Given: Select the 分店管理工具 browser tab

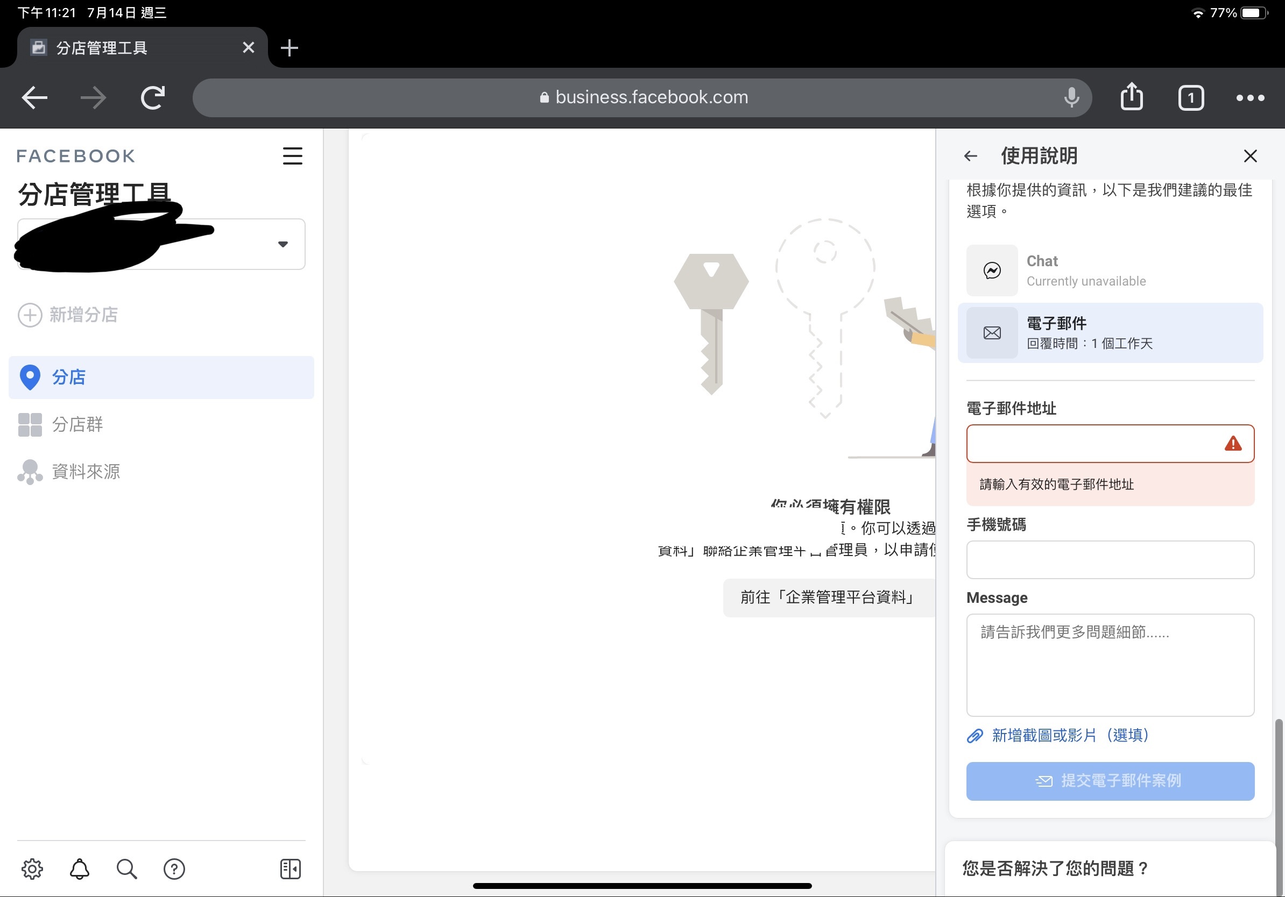Looking at the screenshot, I should 142,48.
